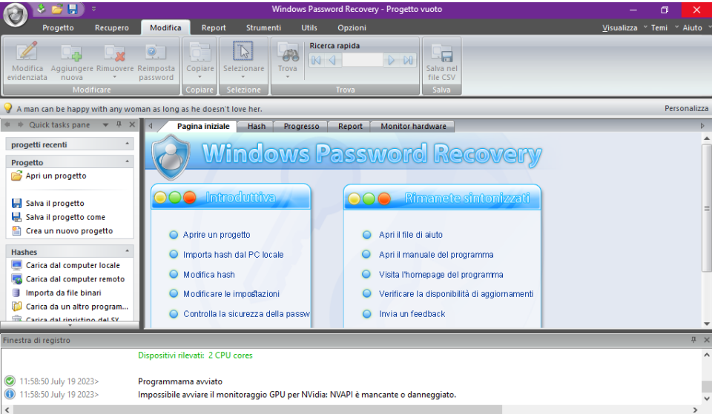Click Apri il manuale del programma link

436,255
